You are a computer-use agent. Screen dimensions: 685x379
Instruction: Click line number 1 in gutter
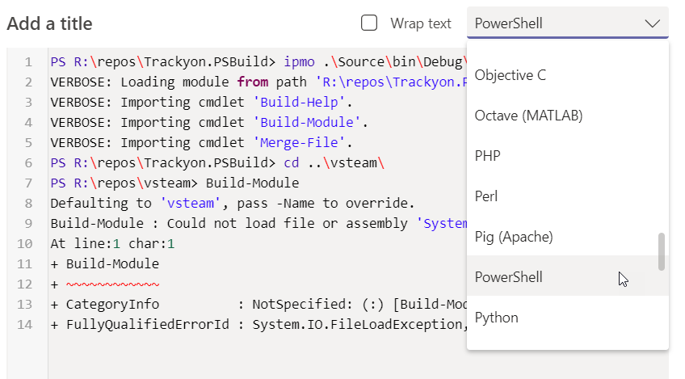(x=28, y=62)
